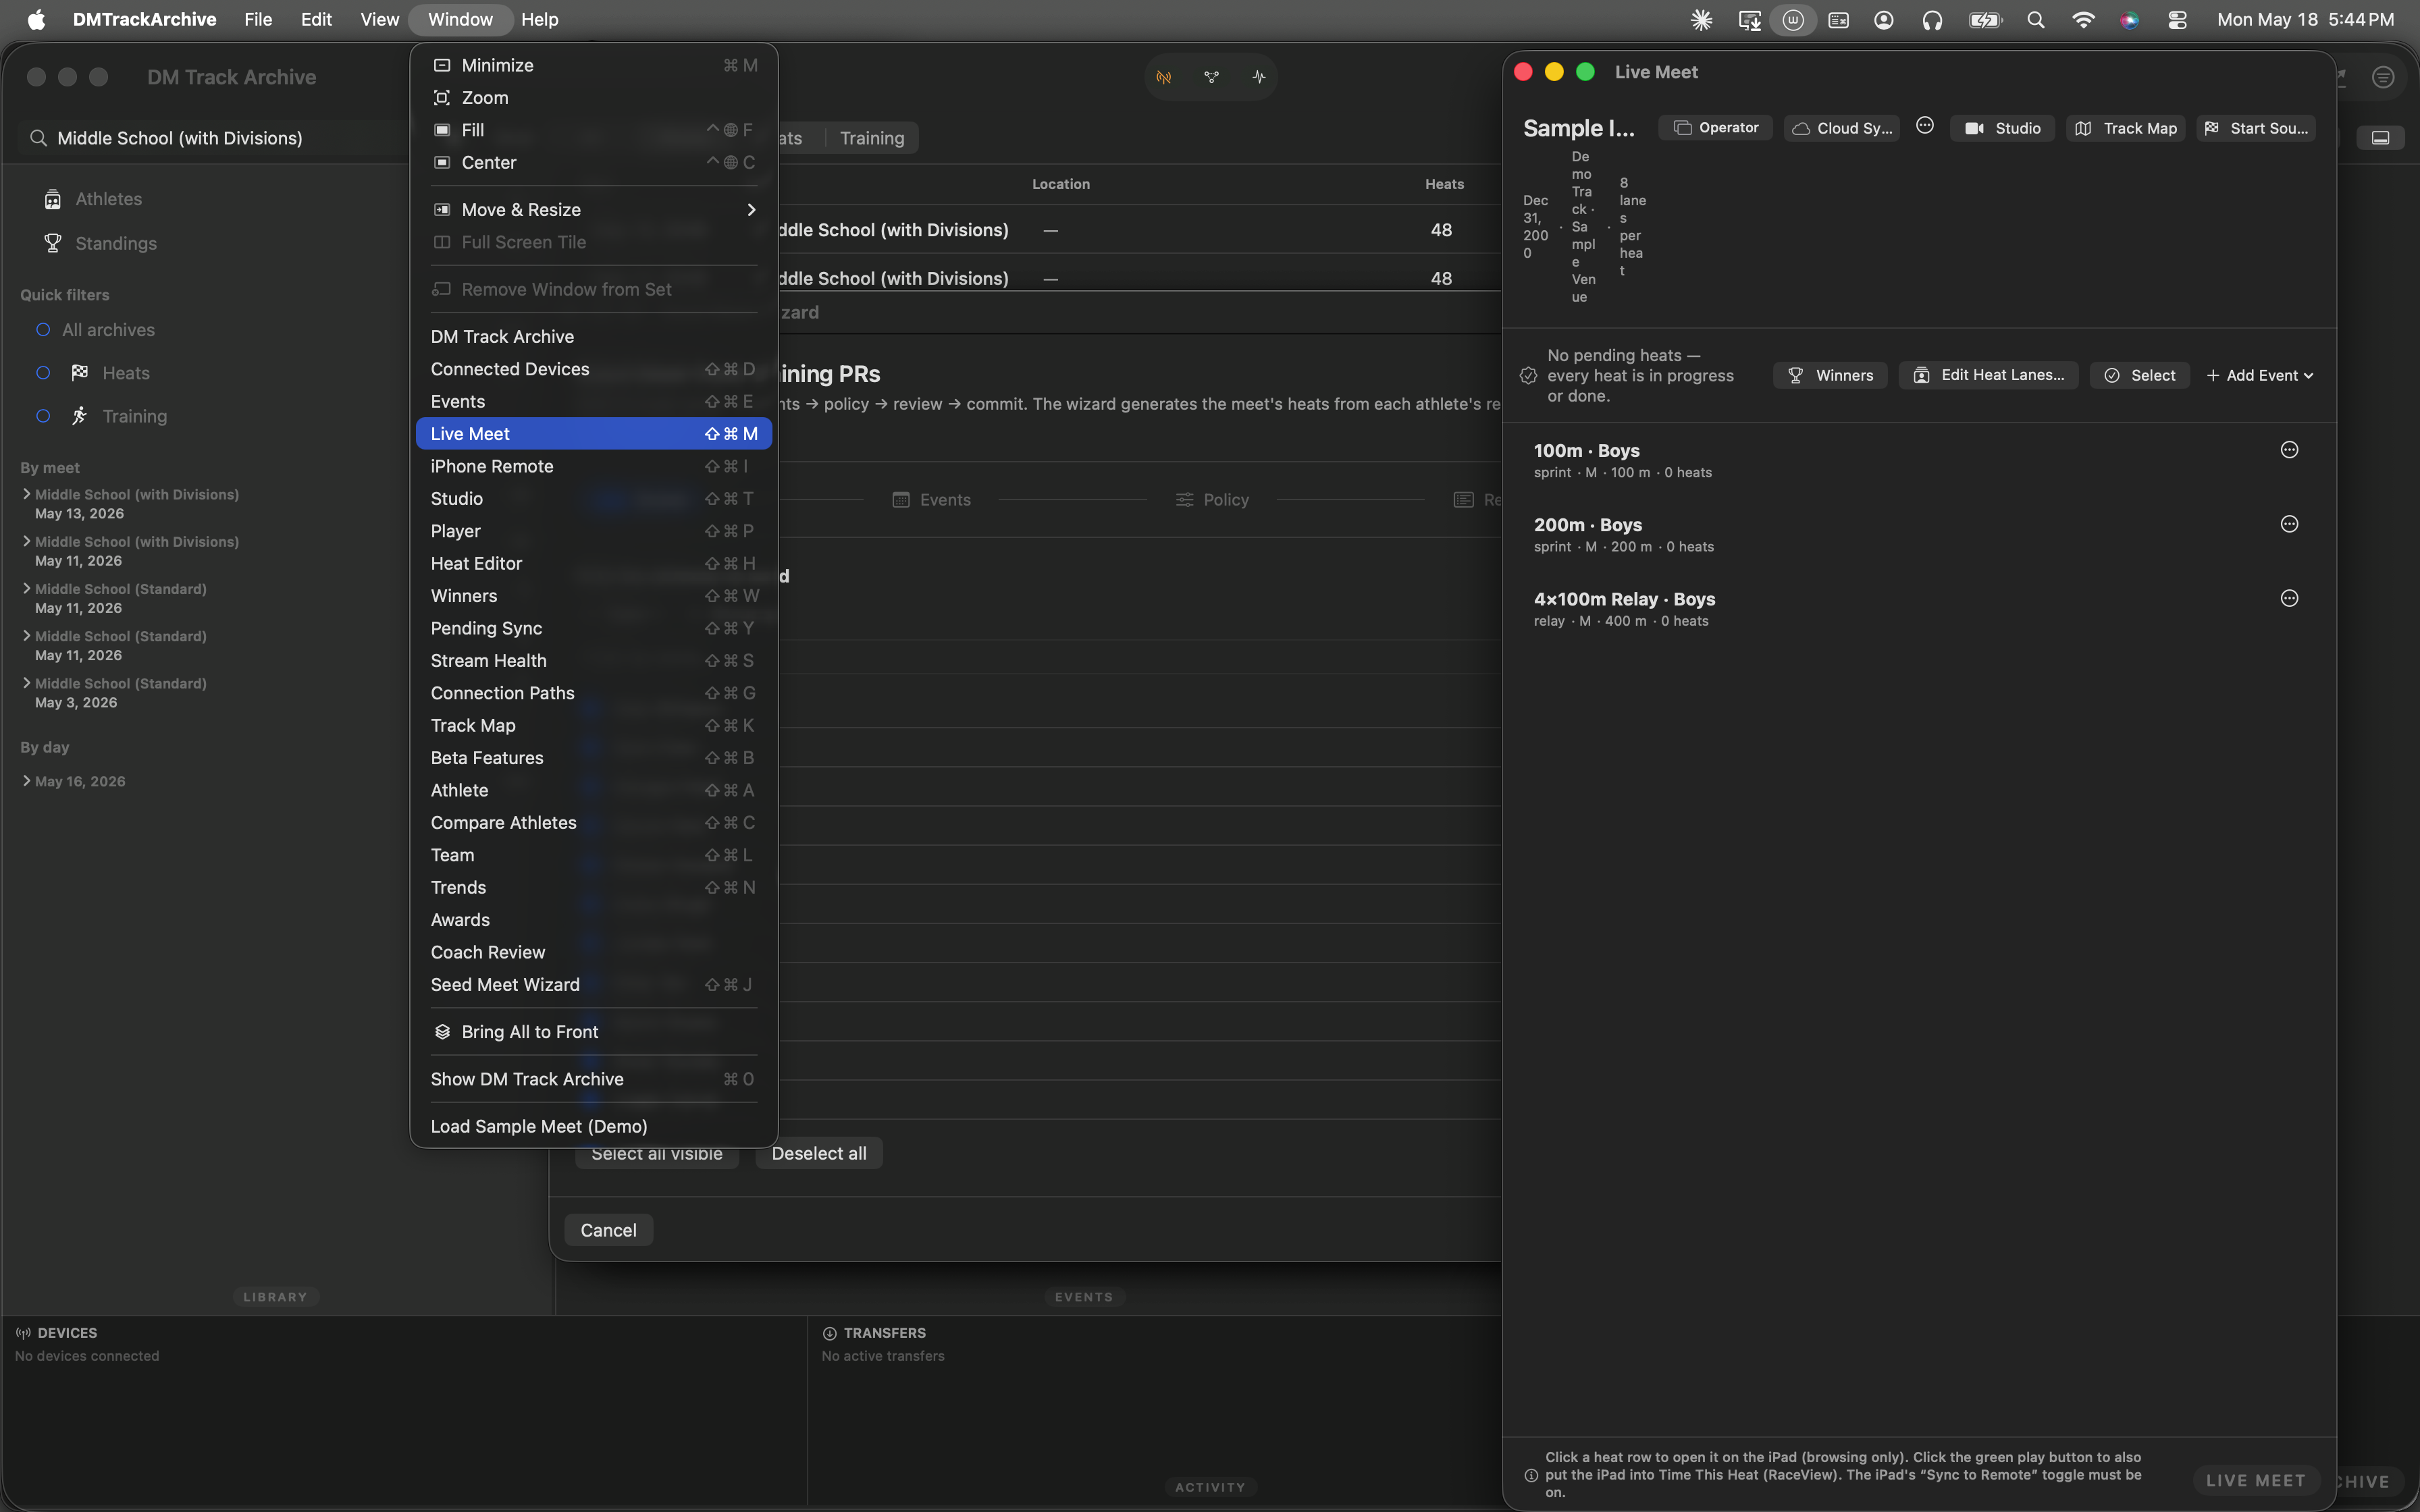Open options for 200m · Boys event
2420x1512 pixels.
(2289, 524)
